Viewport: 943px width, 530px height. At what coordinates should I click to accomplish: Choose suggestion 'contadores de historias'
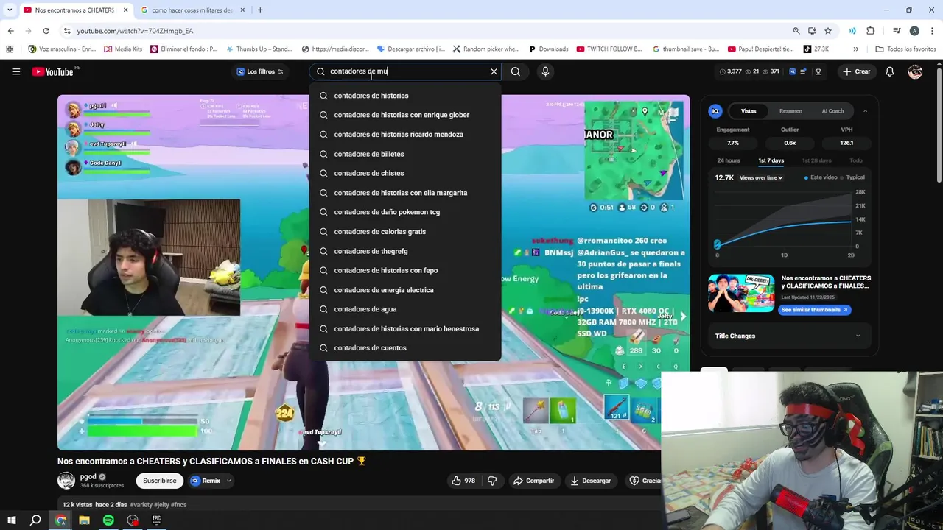tap(405, 96)
